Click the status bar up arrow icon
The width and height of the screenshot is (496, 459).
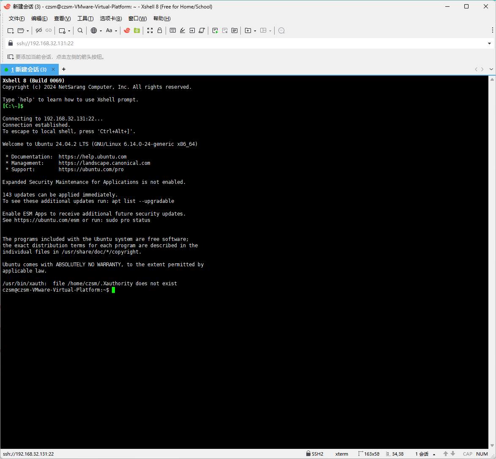446,454
